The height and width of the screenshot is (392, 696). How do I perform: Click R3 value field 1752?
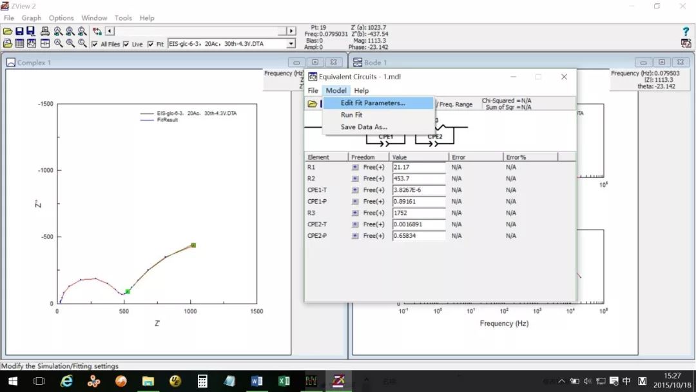point(419,213)
